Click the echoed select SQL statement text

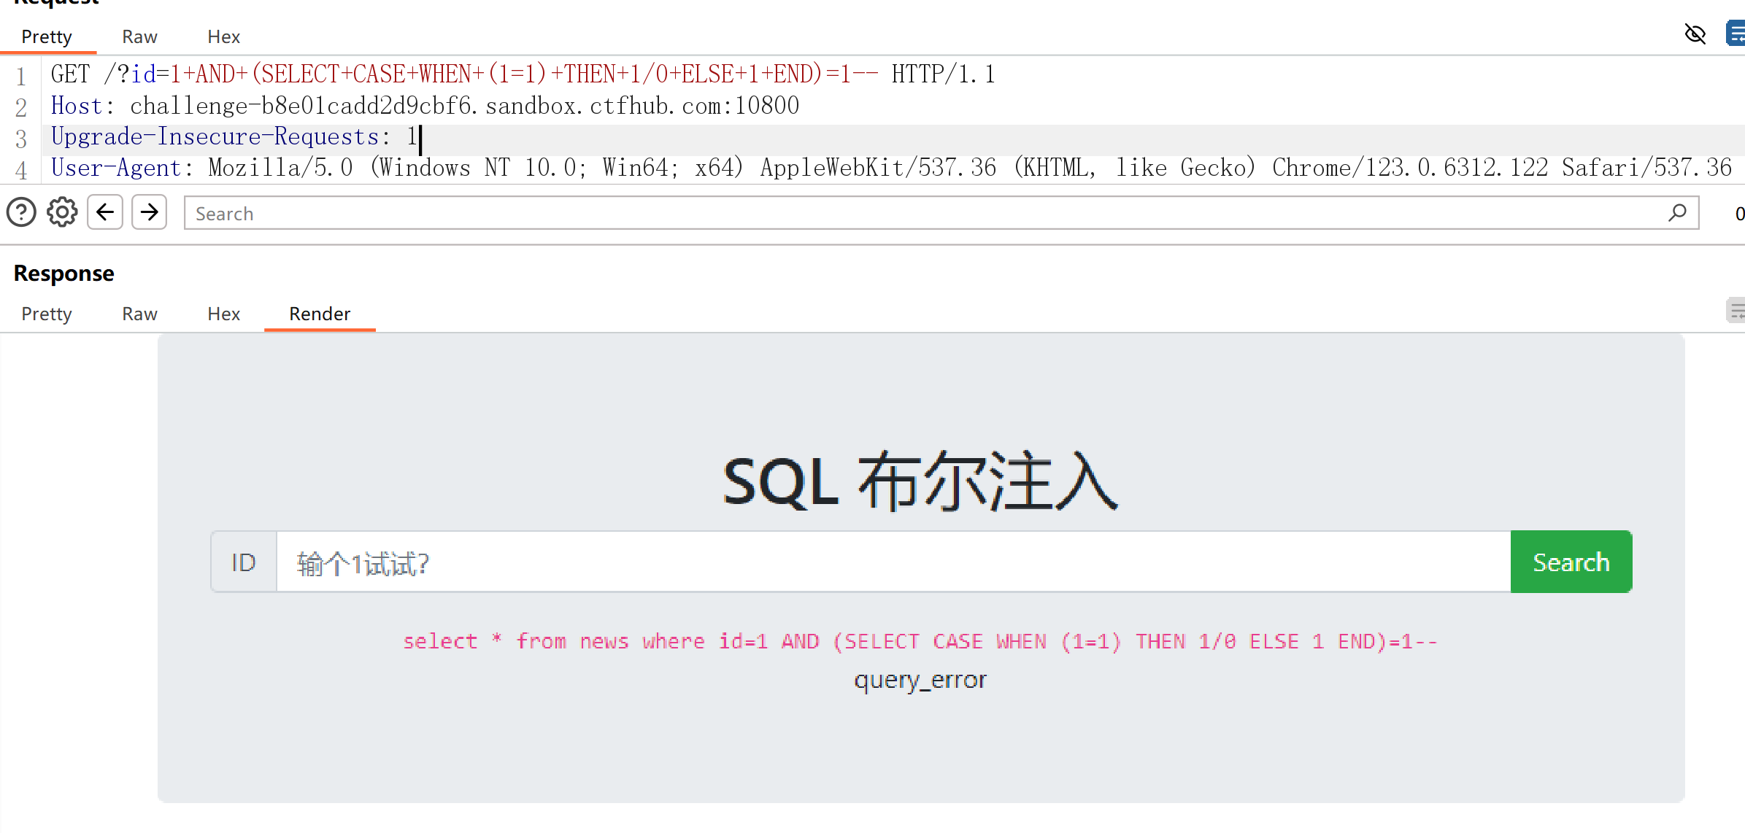tap(920, 642)
